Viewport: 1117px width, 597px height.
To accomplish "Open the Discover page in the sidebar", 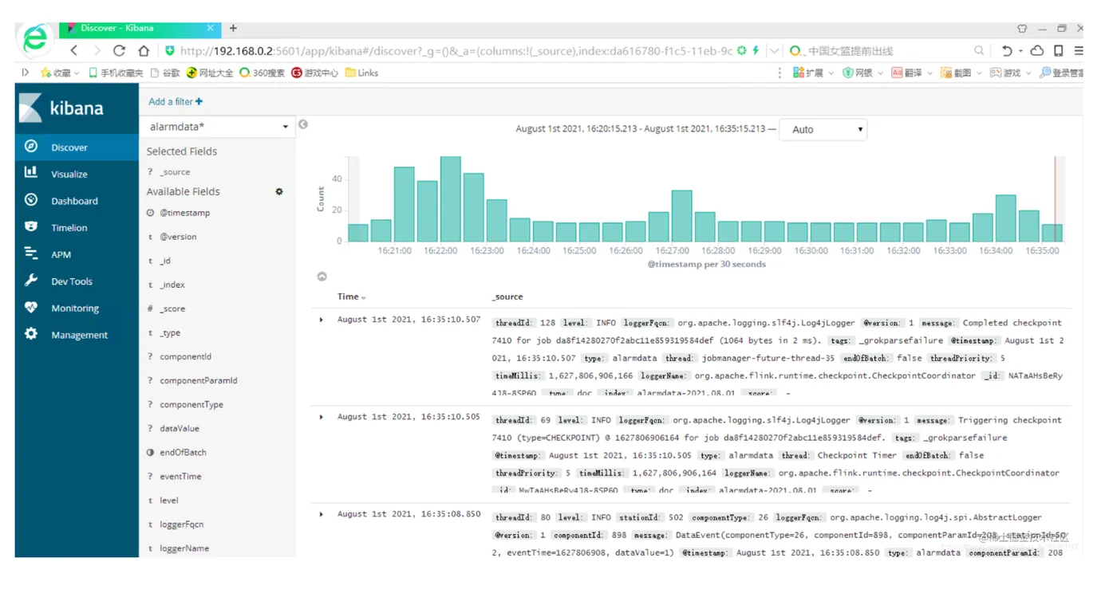I will tap(77, 147).
